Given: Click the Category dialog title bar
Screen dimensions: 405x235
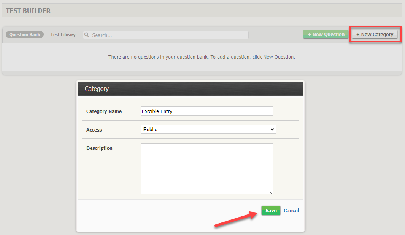Looking at the screenshot, I should [x=190, y=89].
